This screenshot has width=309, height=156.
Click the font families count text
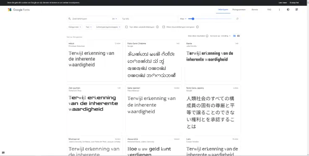coord(74,37)
